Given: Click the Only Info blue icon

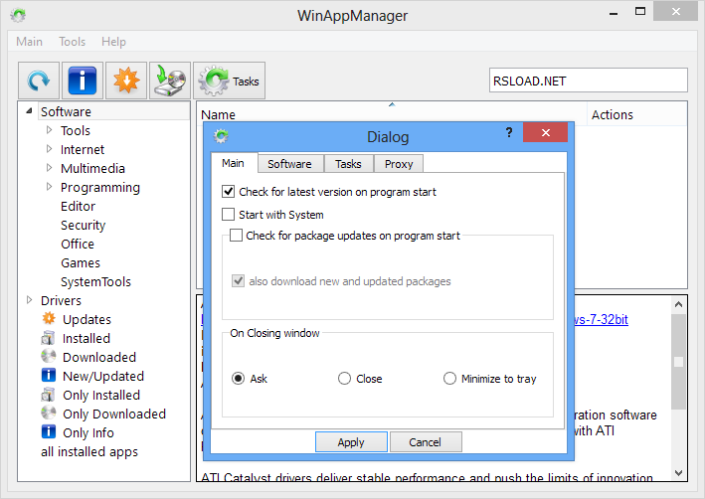Looking at the screenshot, I should pyautogui.click(x=49, y=432).
